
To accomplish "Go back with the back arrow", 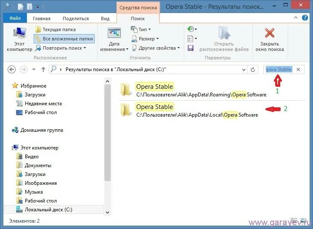I will tap(12, 69).
